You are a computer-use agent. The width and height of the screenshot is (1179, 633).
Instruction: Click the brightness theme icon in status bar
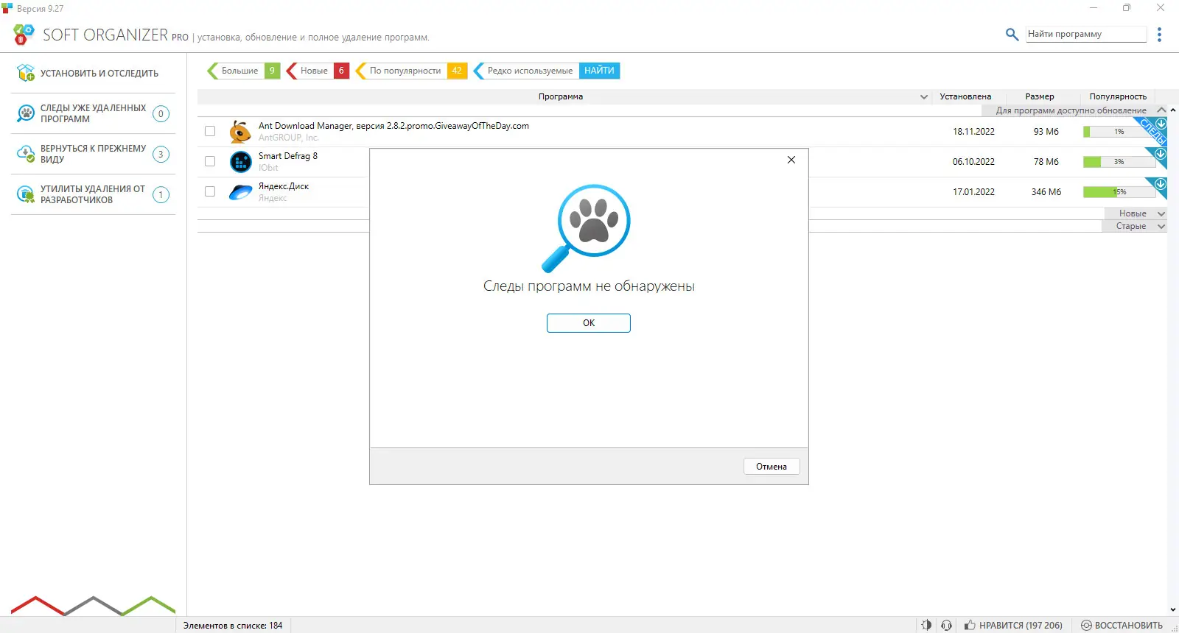click(x=926, y=625)
